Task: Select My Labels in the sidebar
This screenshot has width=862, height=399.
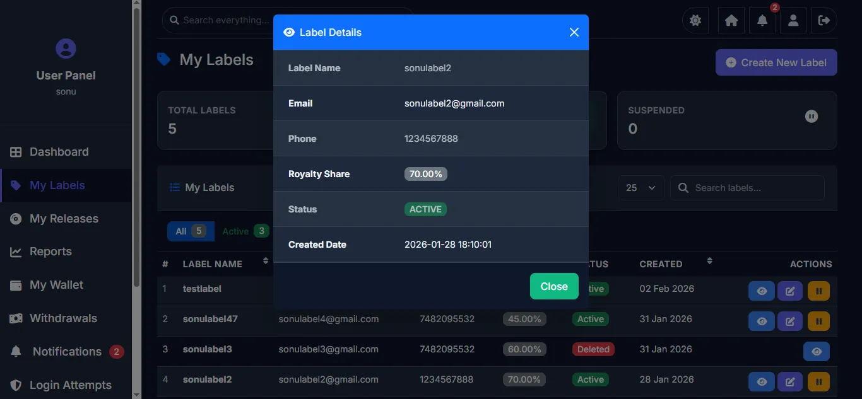Action: 66,185
